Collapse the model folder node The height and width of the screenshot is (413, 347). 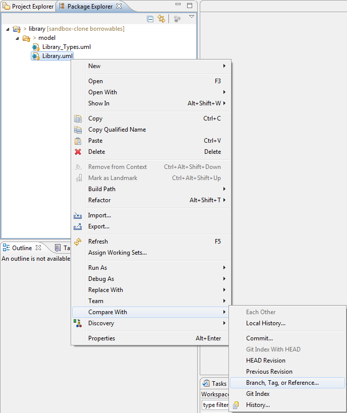[x=17, y=38]
